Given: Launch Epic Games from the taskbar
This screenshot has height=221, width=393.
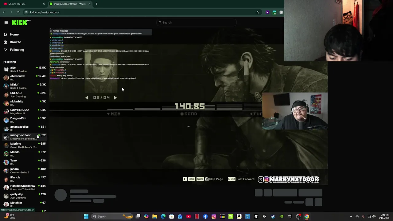Looking at the screenshot, I should [290, 216].
